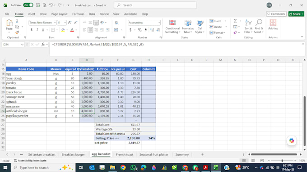Image resolution: width=307 pixels, height=172 pixels.
Task: Open Conditional Formatting menu
Action: click(x=172, y=27)
